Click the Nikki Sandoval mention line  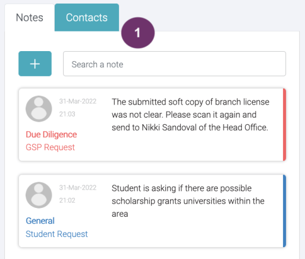pos(190,128)
